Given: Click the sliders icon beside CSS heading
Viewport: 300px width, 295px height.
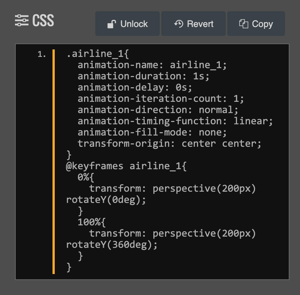Looking at the screenshot, I should pos(22,21).
